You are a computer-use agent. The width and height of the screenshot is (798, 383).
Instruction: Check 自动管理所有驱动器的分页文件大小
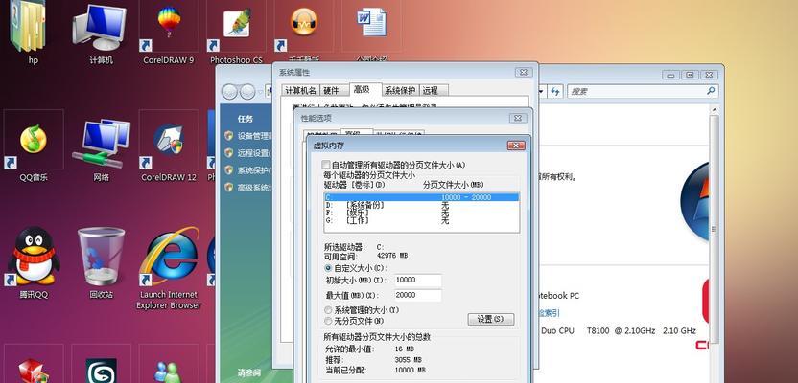[x=326, y=165]
